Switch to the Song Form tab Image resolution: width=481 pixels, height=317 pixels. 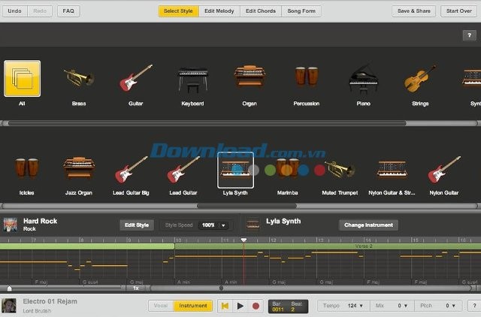point(301,11)
